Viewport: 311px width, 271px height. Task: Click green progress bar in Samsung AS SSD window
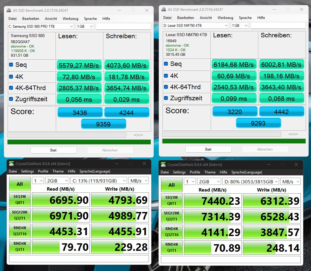pos(79,142)
